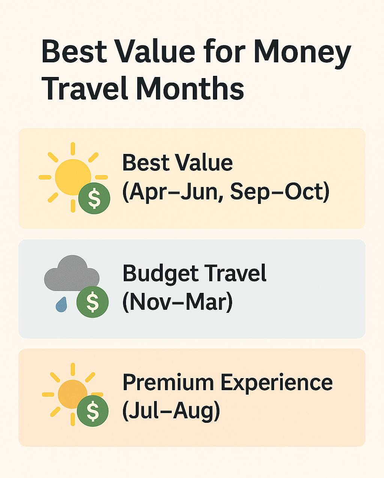This screenshot has width=384, height=478.
Task: Click the word "Money" in the title
Action: [x=302, y=52]
